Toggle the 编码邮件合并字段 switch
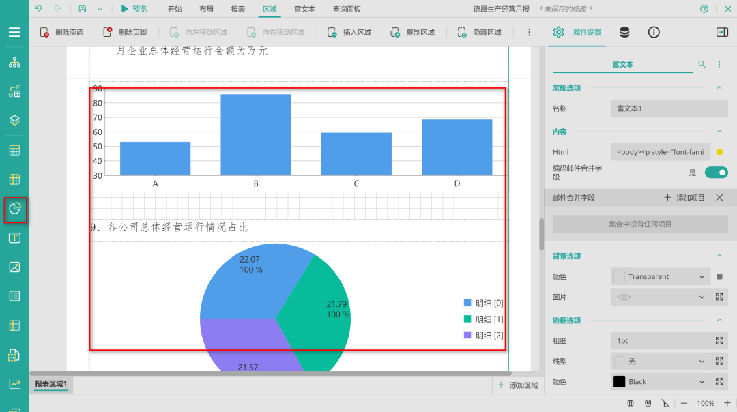The width and height of the screenshot is (737, 412). click(716, 173)
